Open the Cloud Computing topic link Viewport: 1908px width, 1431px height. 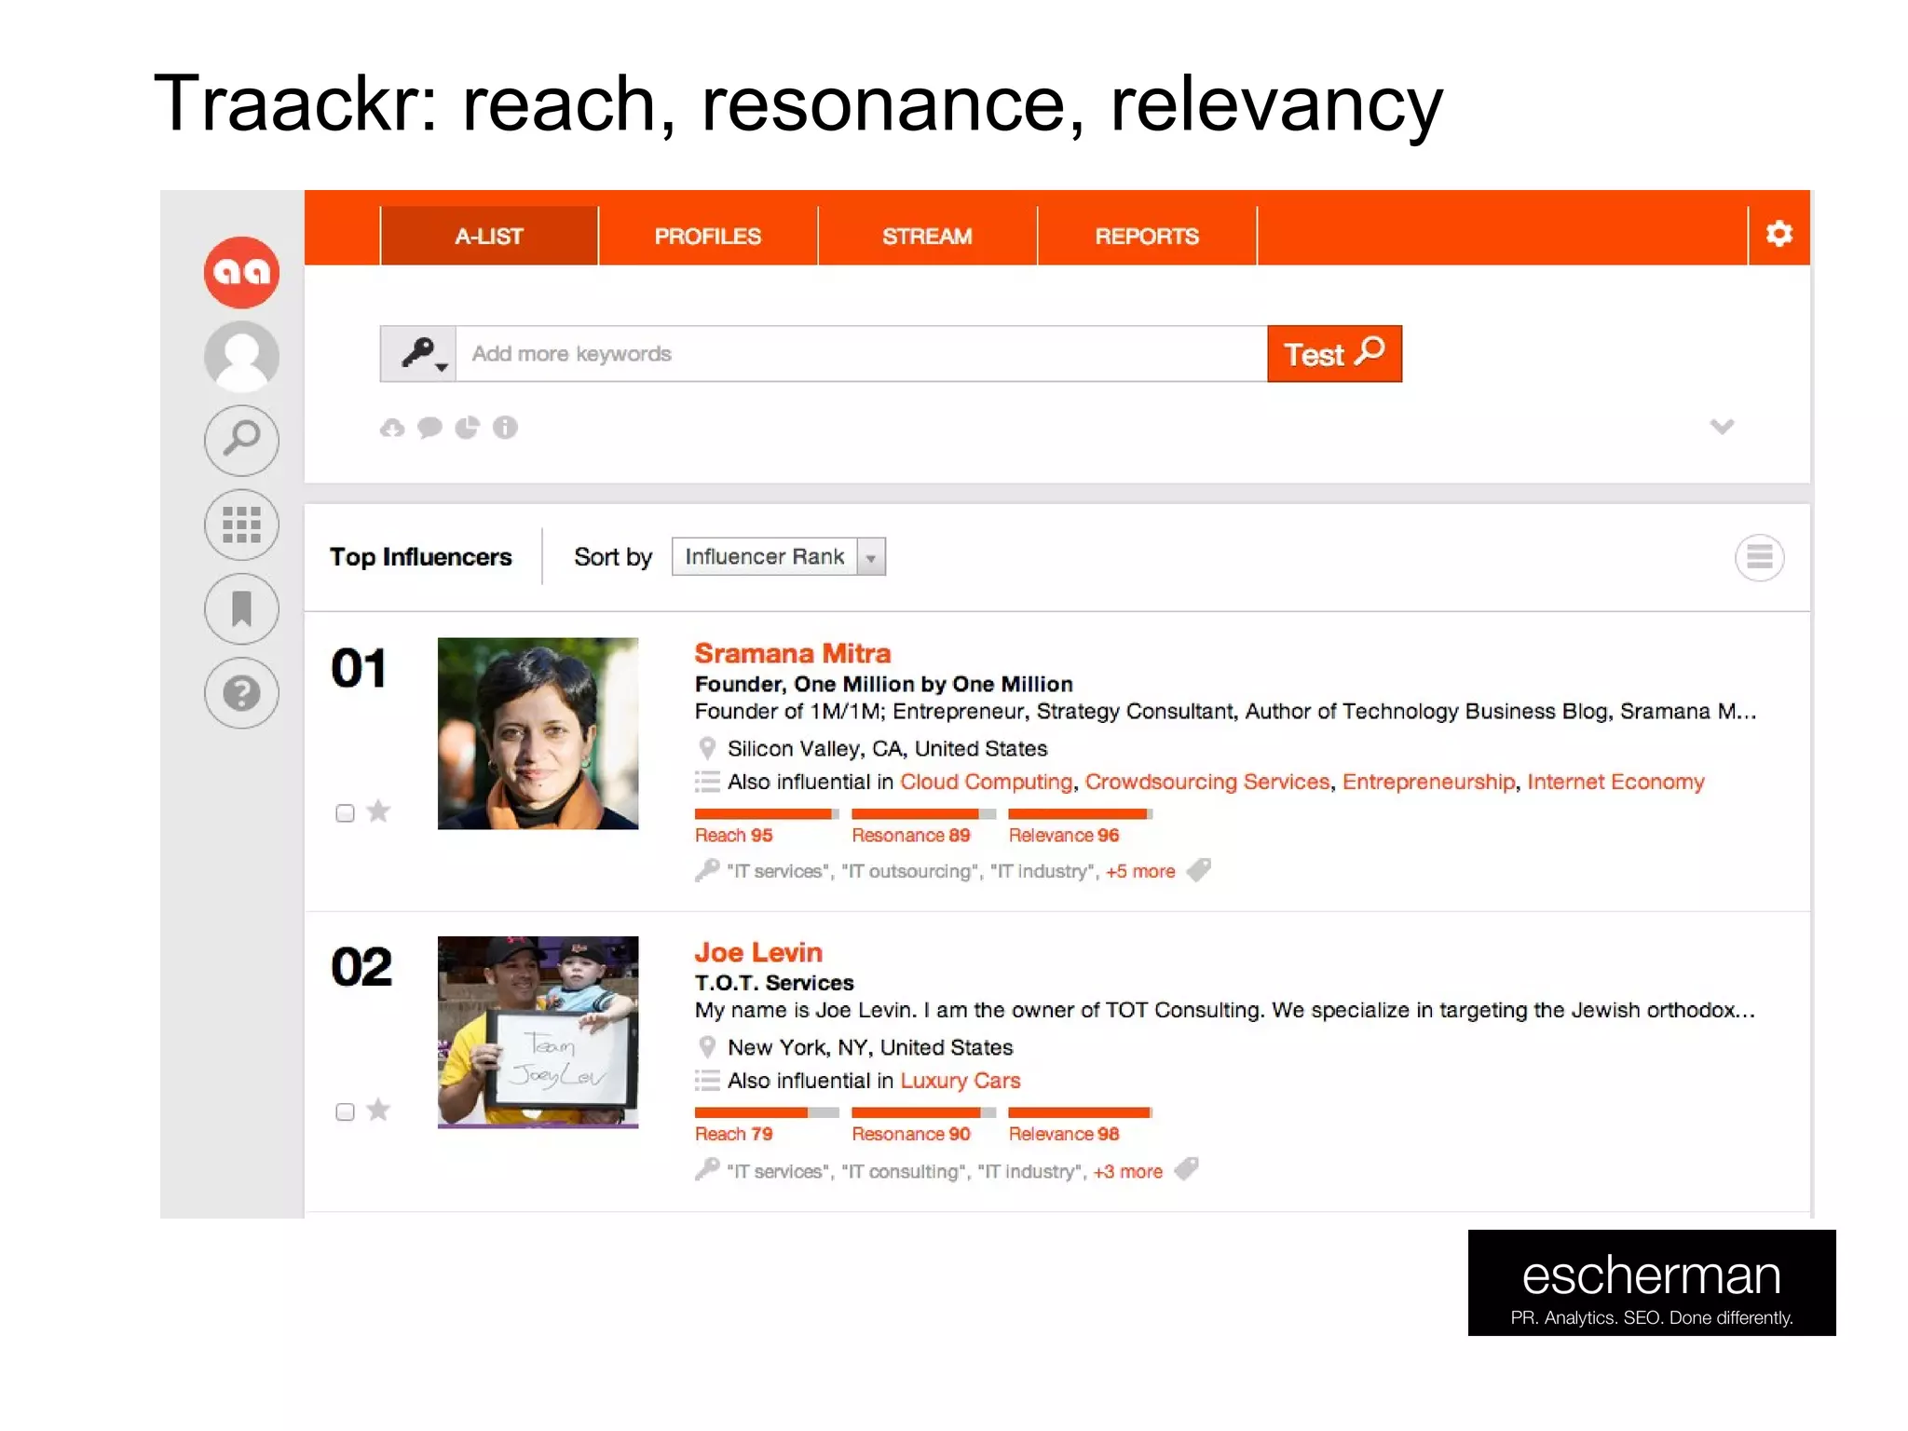point(987,782)
